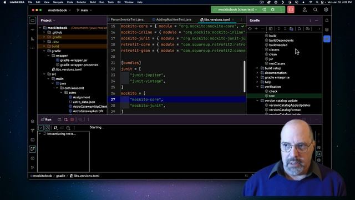Open Project view mode dropdown
The height and width of the screenshot is (200, 355).
[x=48, y=21]
